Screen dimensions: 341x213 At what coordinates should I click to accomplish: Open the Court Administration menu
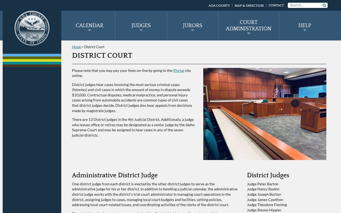pyautogui.click(x=249, y=26)
